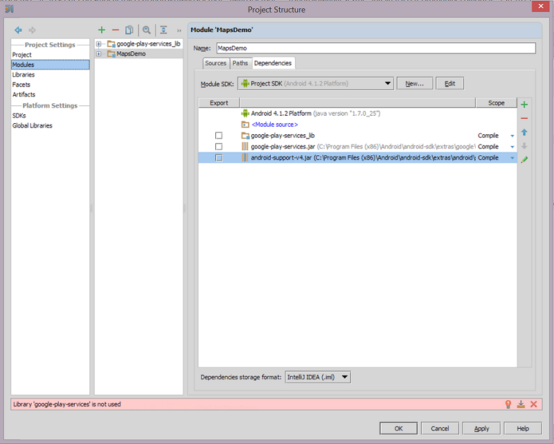Select the MapsDemo module in tree
This screenshot has height=444, width=554.
click(x=131, y=54)
